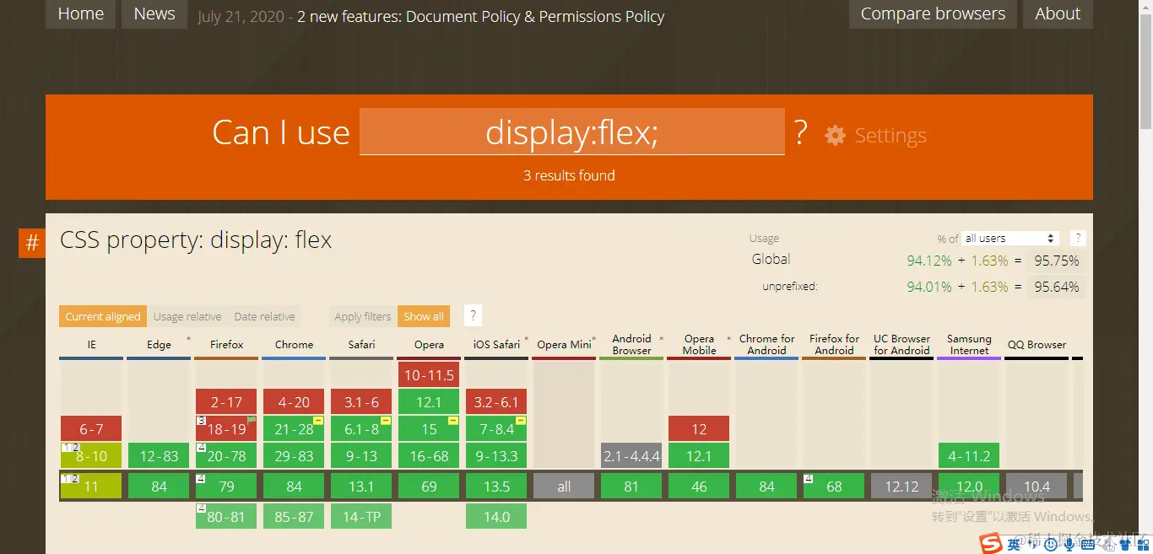Open the Sogou soft keyboard icon
1153x554 pixels.
pos(1088,546)
